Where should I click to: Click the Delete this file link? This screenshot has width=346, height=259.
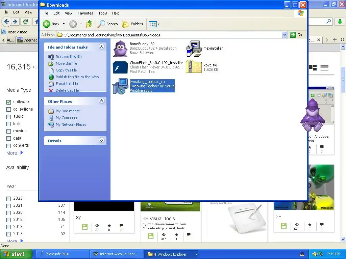67,90
